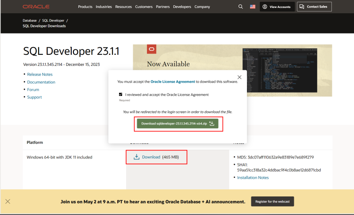The image size is (354, 215).
Task: Open the Documentation link
Action: [41, 82]
